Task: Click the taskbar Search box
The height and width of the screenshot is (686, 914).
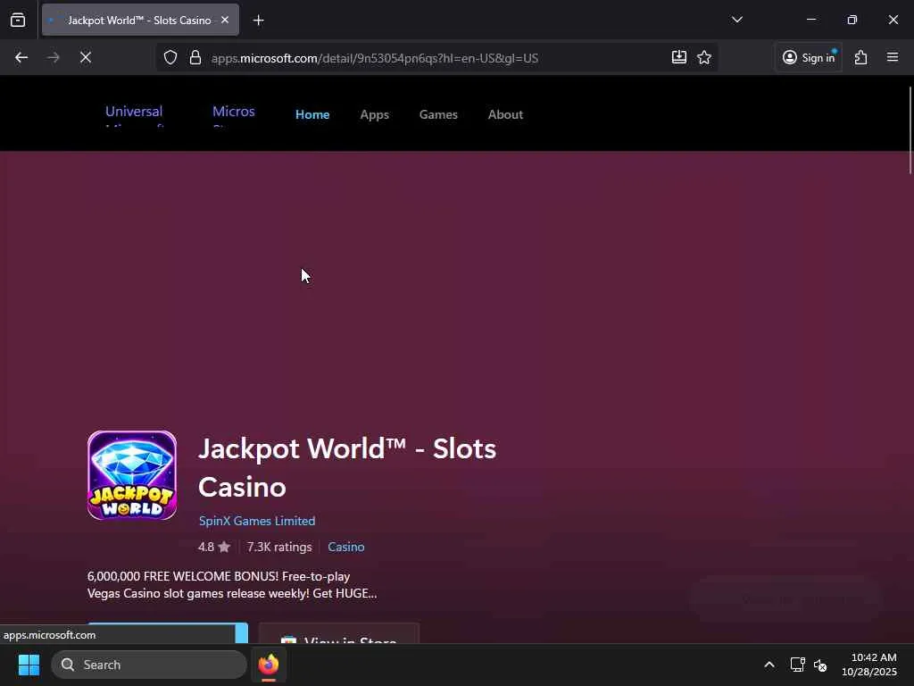Action: 149,665
